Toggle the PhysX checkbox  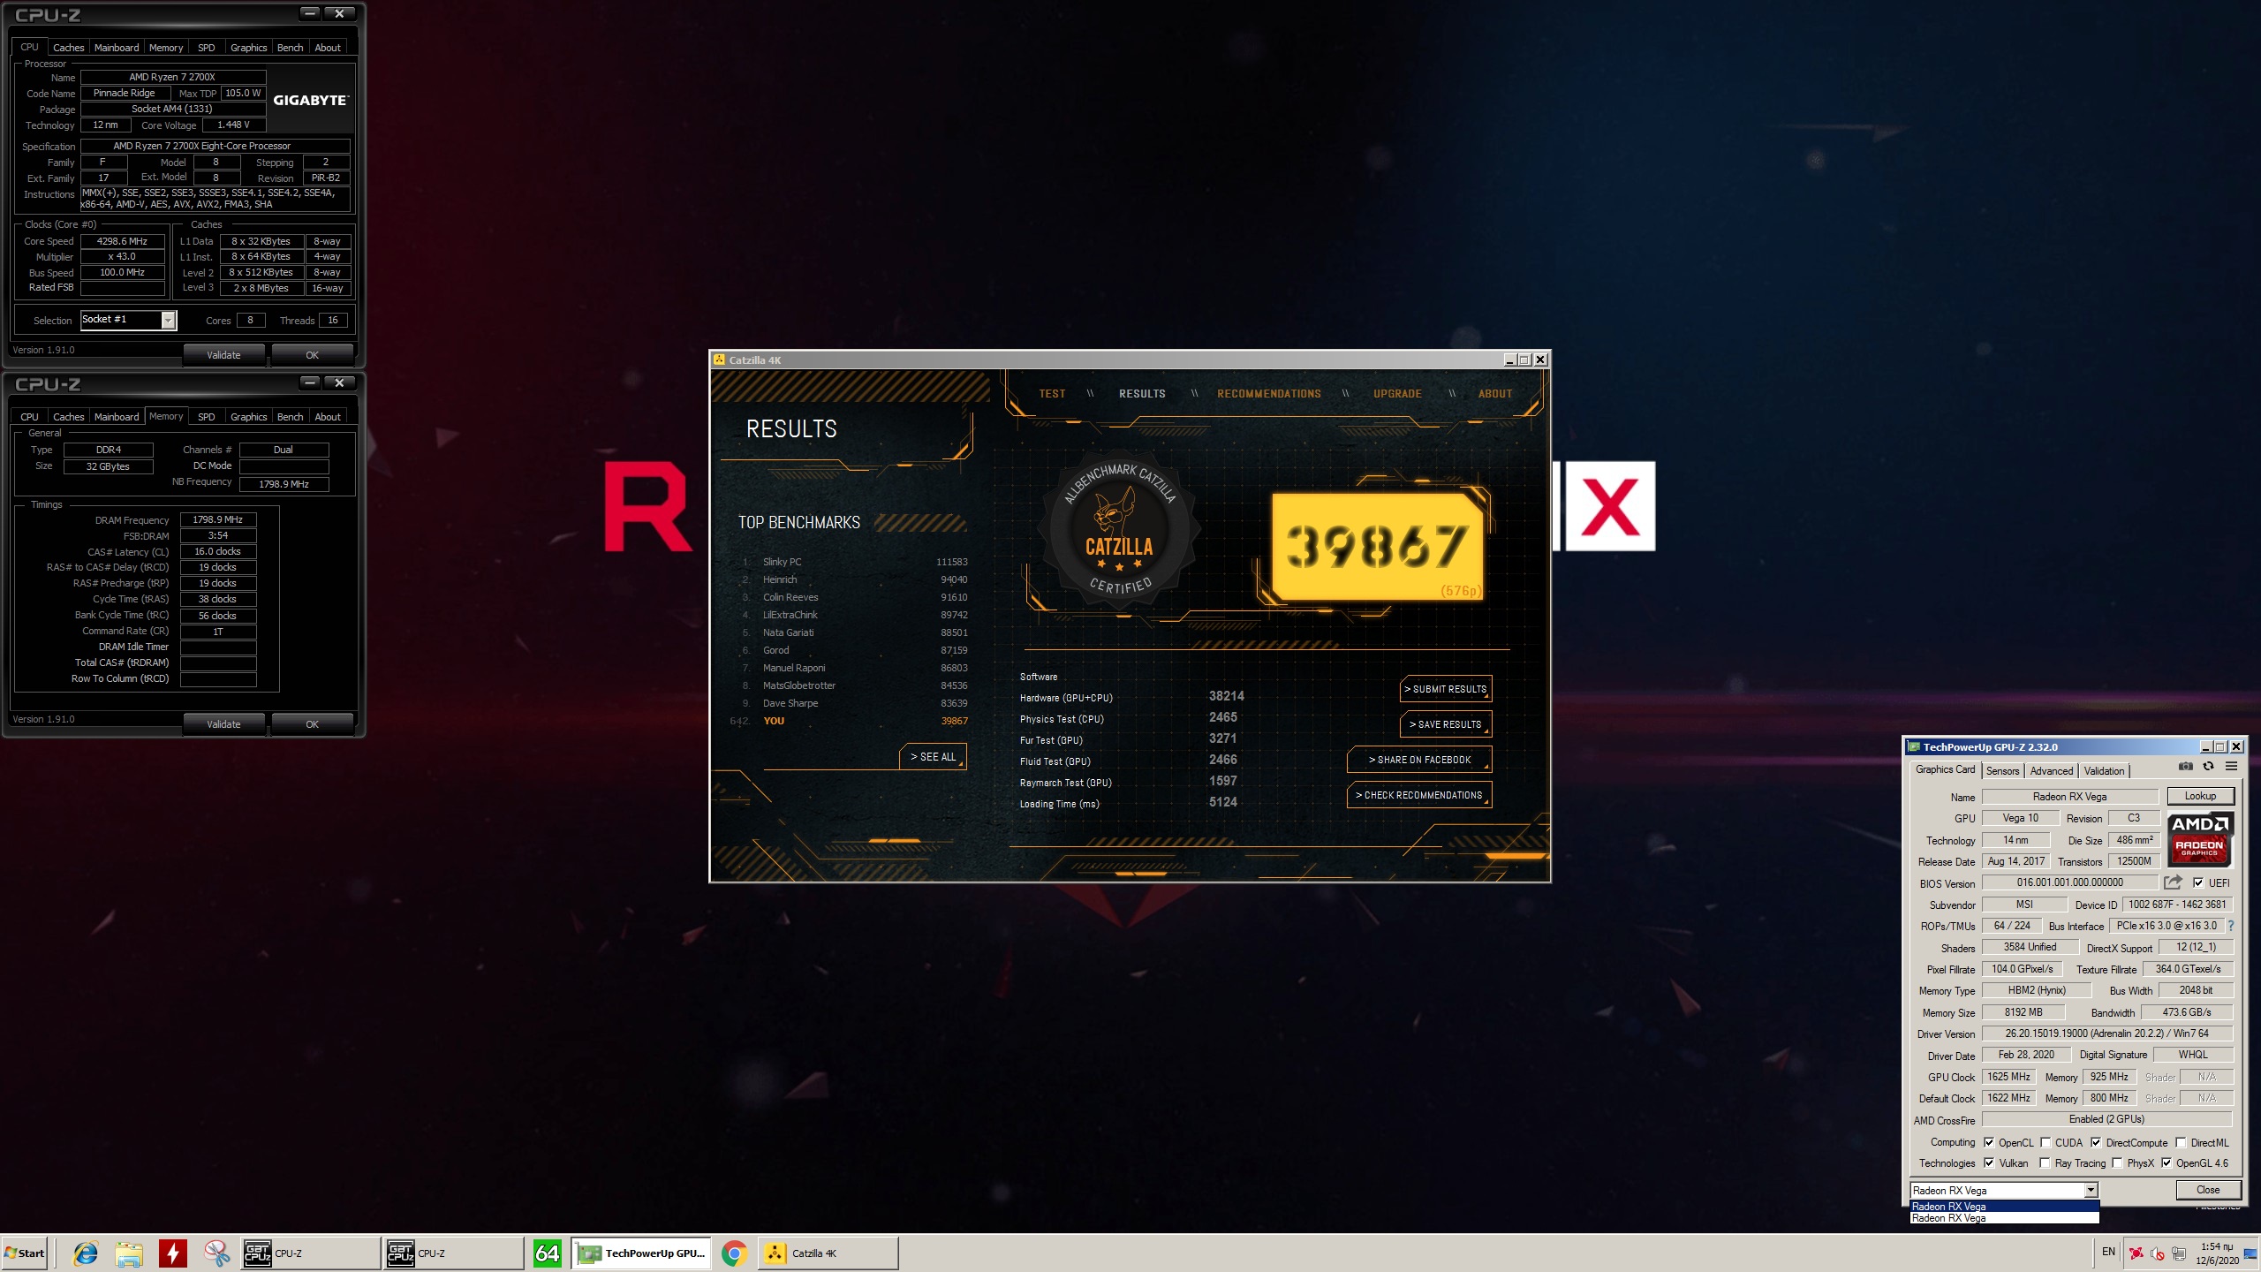pos(2117,1162)
